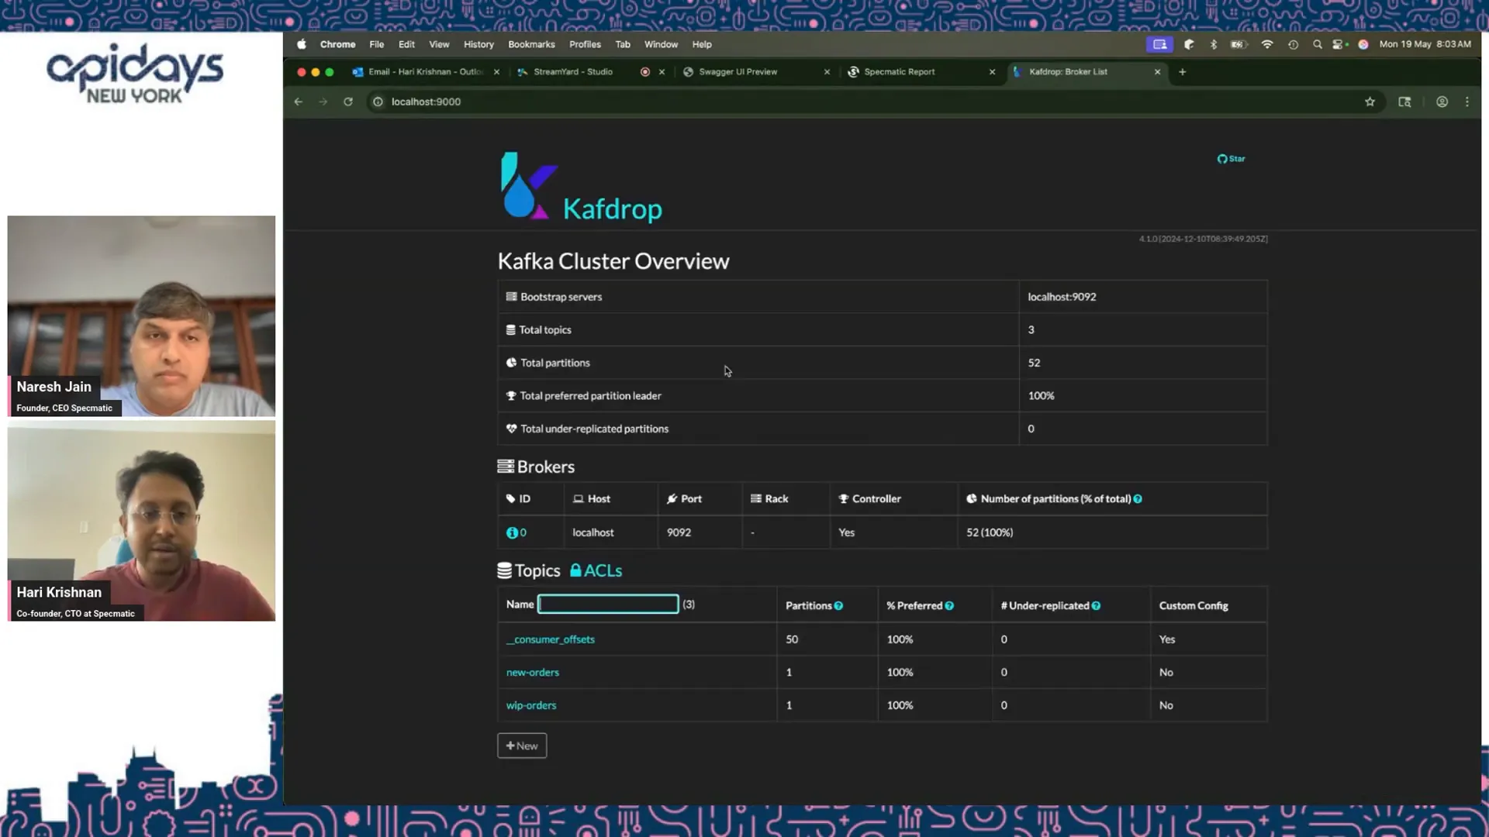Reload the localhost:9000 page
Viewport: 1489px width, 837px height.
pyautogui.click(x=348, y=102)
